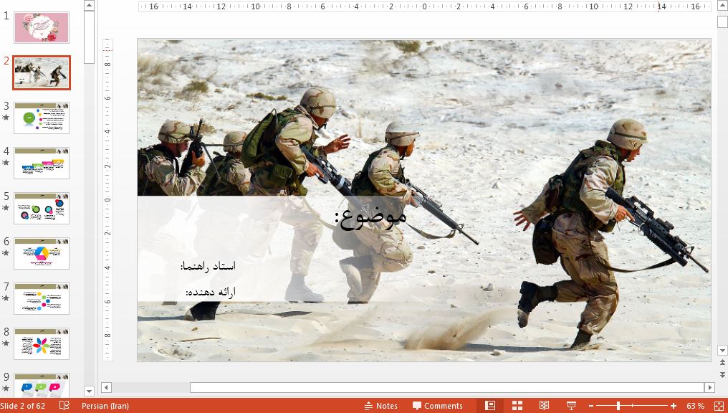Click the spell check icon in status bar
Image resolution: width=728 pixels, height=413 pixels.
click(64, 406)
